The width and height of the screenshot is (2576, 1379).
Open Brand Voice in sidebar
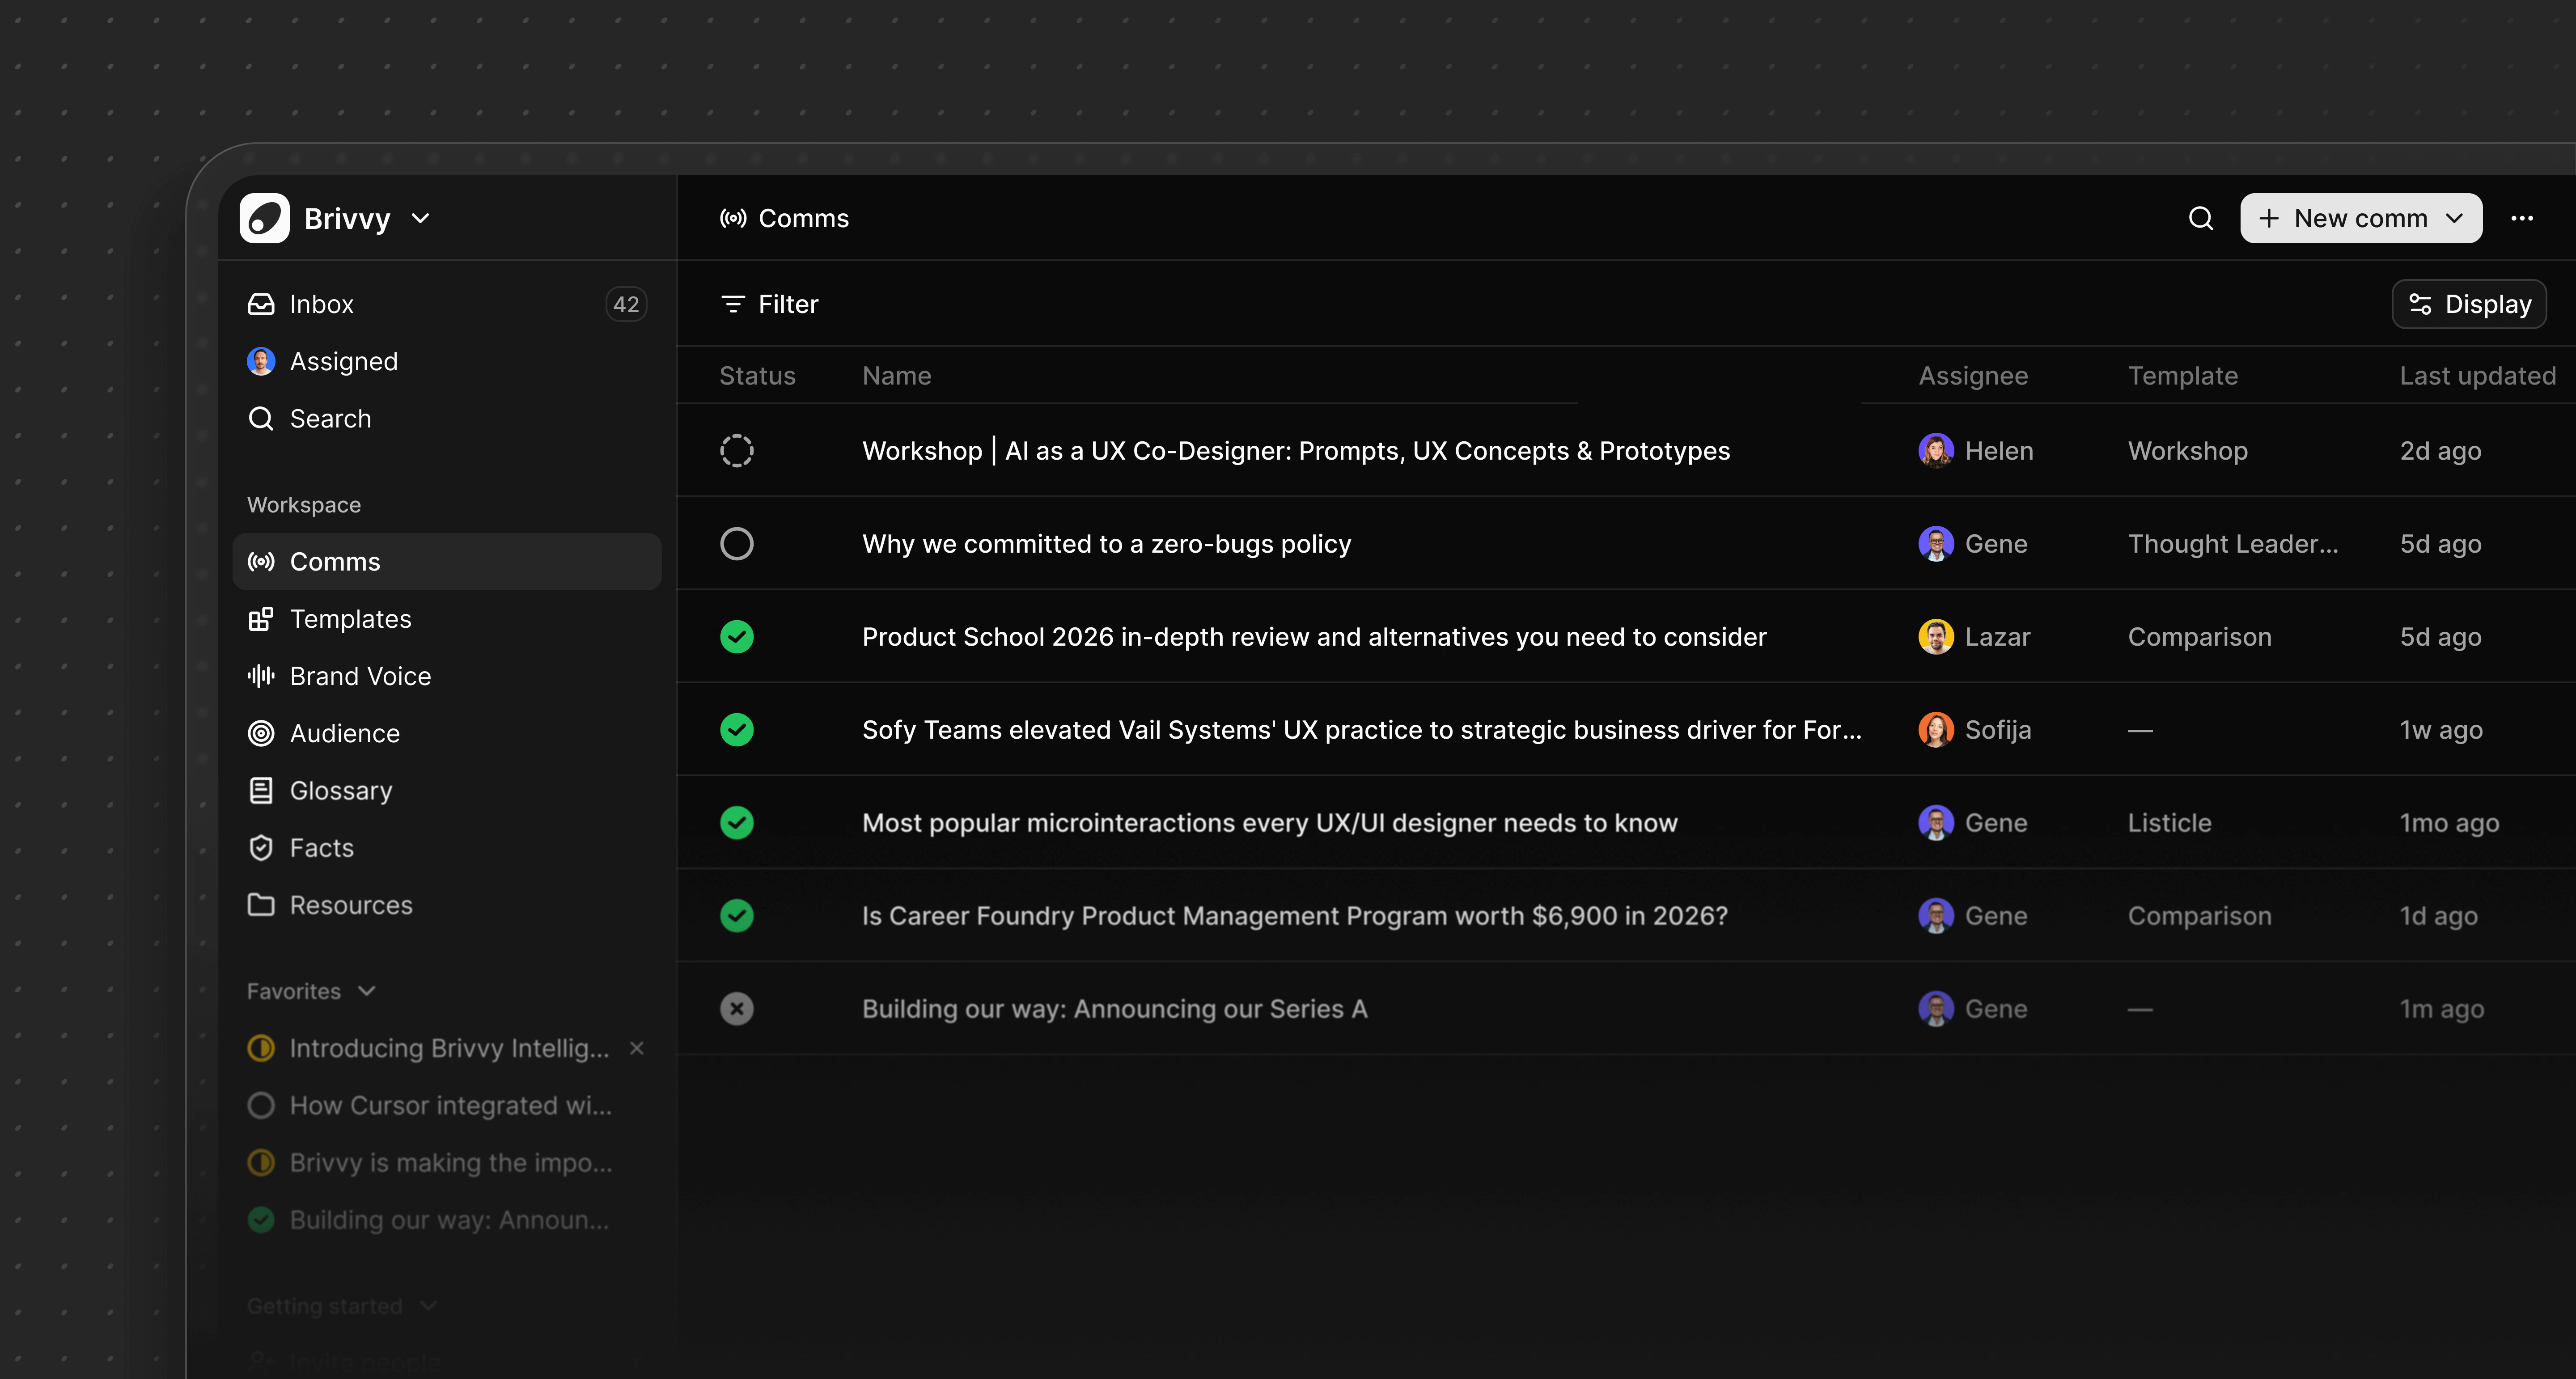pos(360,676)
